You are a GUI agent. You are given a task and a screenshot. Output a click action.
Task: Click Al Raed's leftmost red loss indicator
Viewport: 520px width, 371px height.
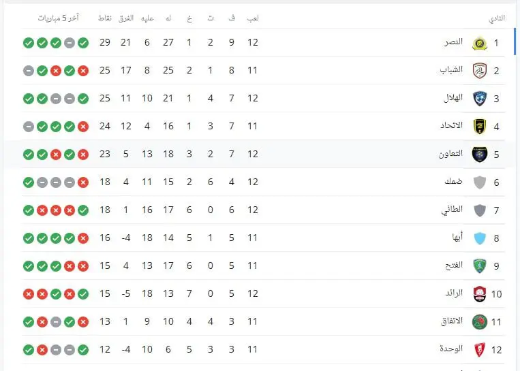29,294
